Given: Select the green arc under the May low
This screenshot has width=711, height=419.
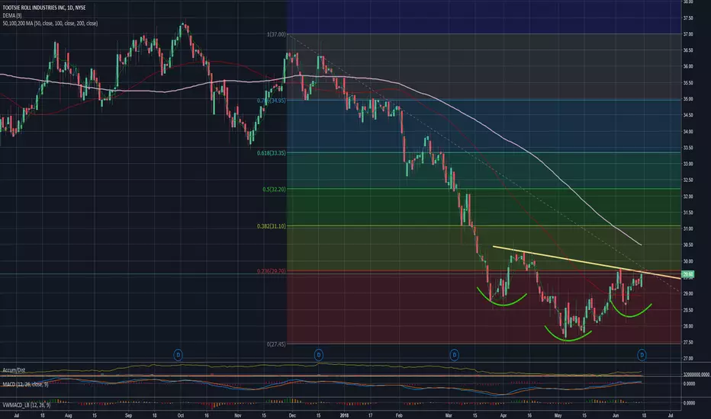Looking at the screenshot, I should (x=568, y=334).
